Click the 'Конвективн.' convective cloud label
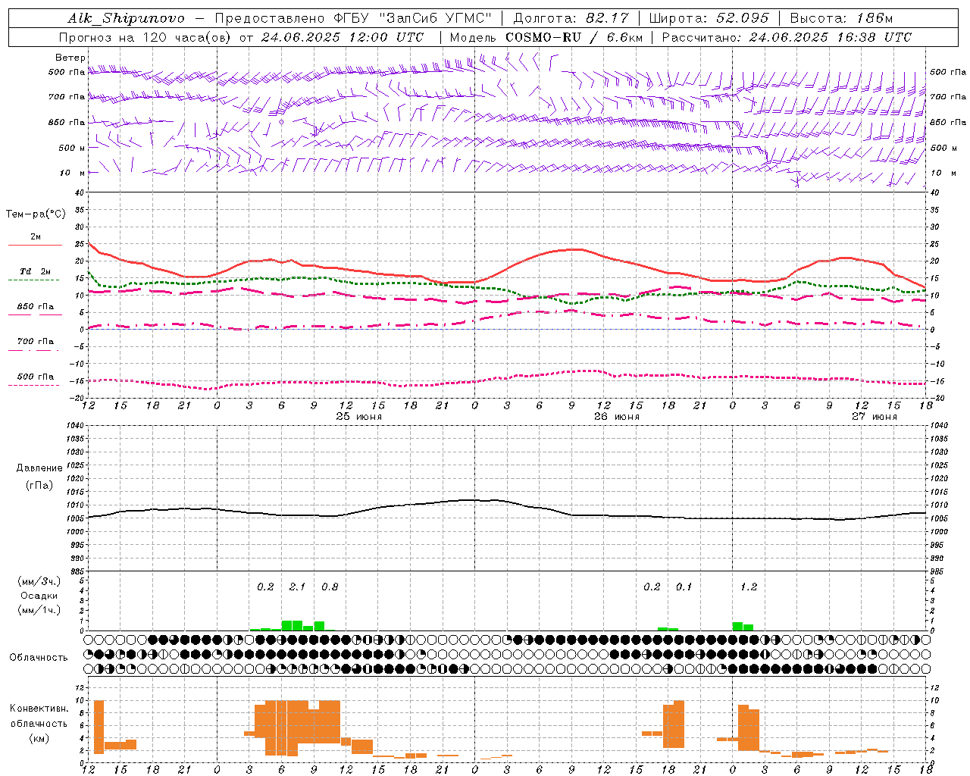The height and width of the screenshot is (776, 970). [x=39, y=709]
